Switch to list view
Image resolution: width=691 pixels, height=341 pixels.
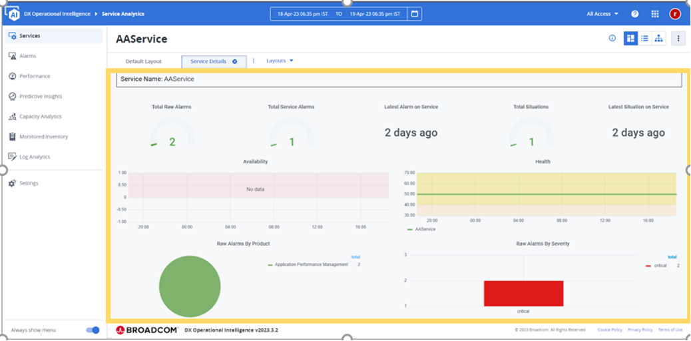pyautogui.click(x=644, y=39)
